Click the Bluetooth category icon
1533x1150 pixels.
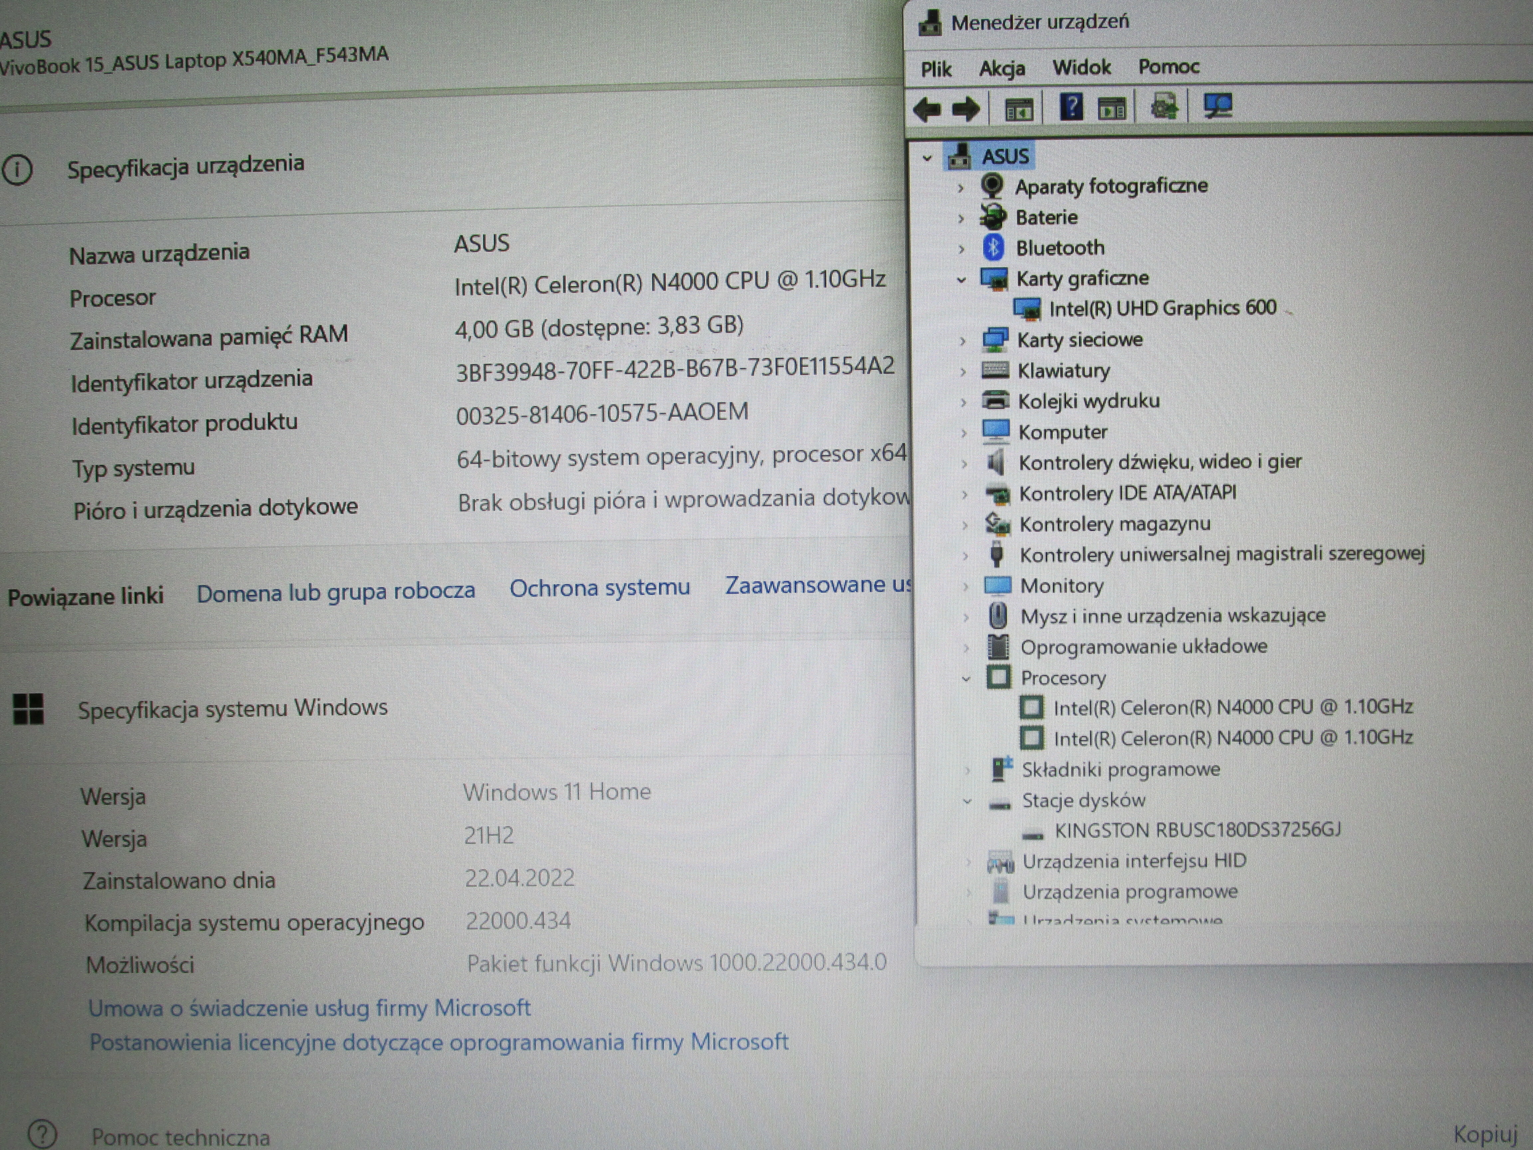tap(994, 248)
